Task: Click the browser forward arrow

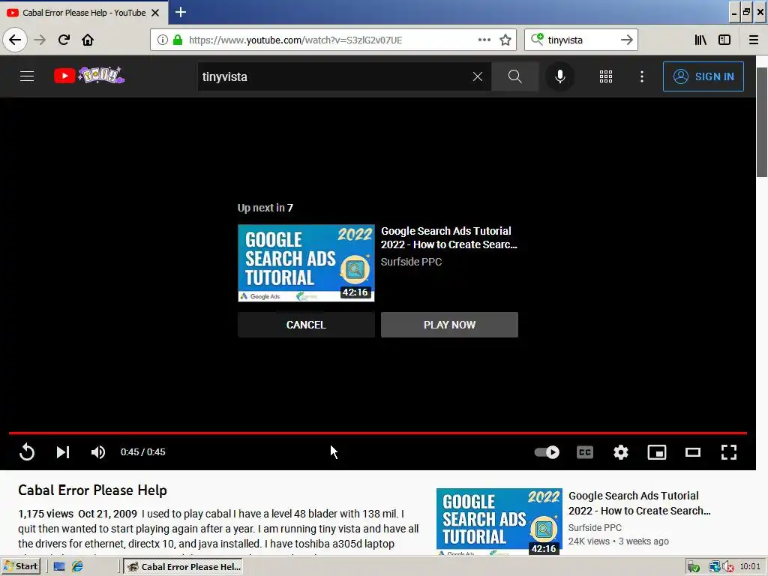Action: tap(40, 40)
